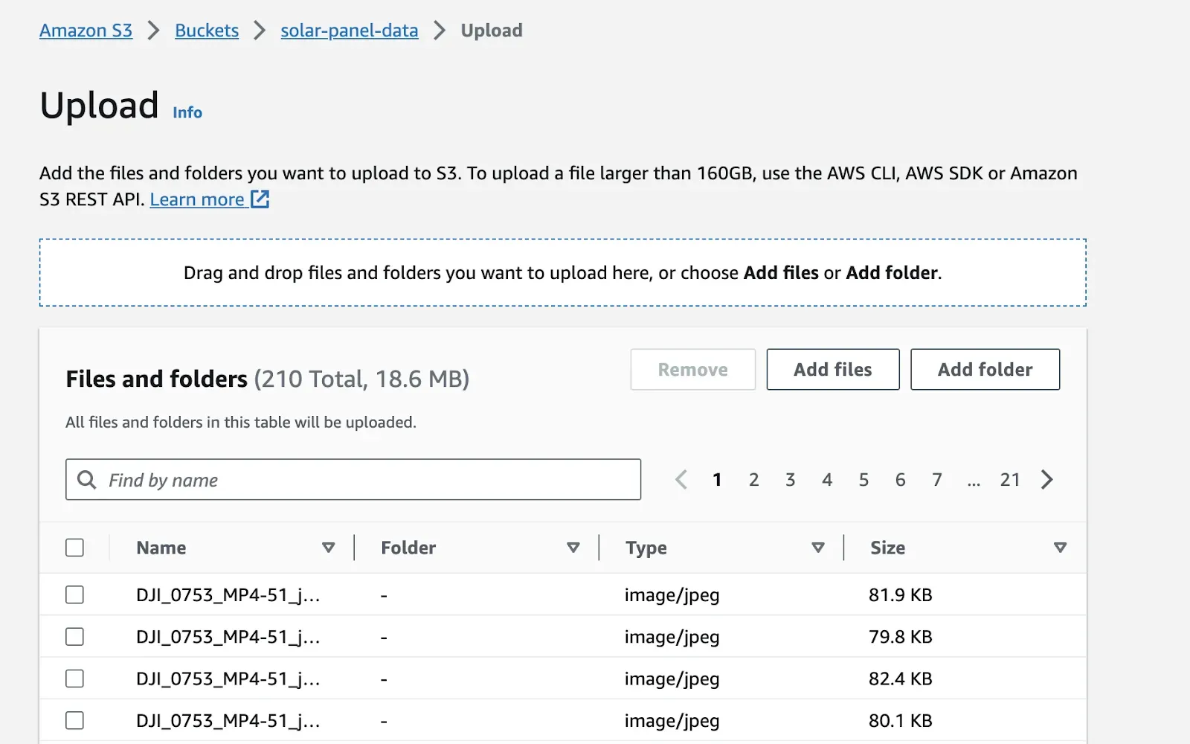The width and height of the screenshot is (1190, 744).
Task: Click the Add folder button
Action: [x=985, y=370]
